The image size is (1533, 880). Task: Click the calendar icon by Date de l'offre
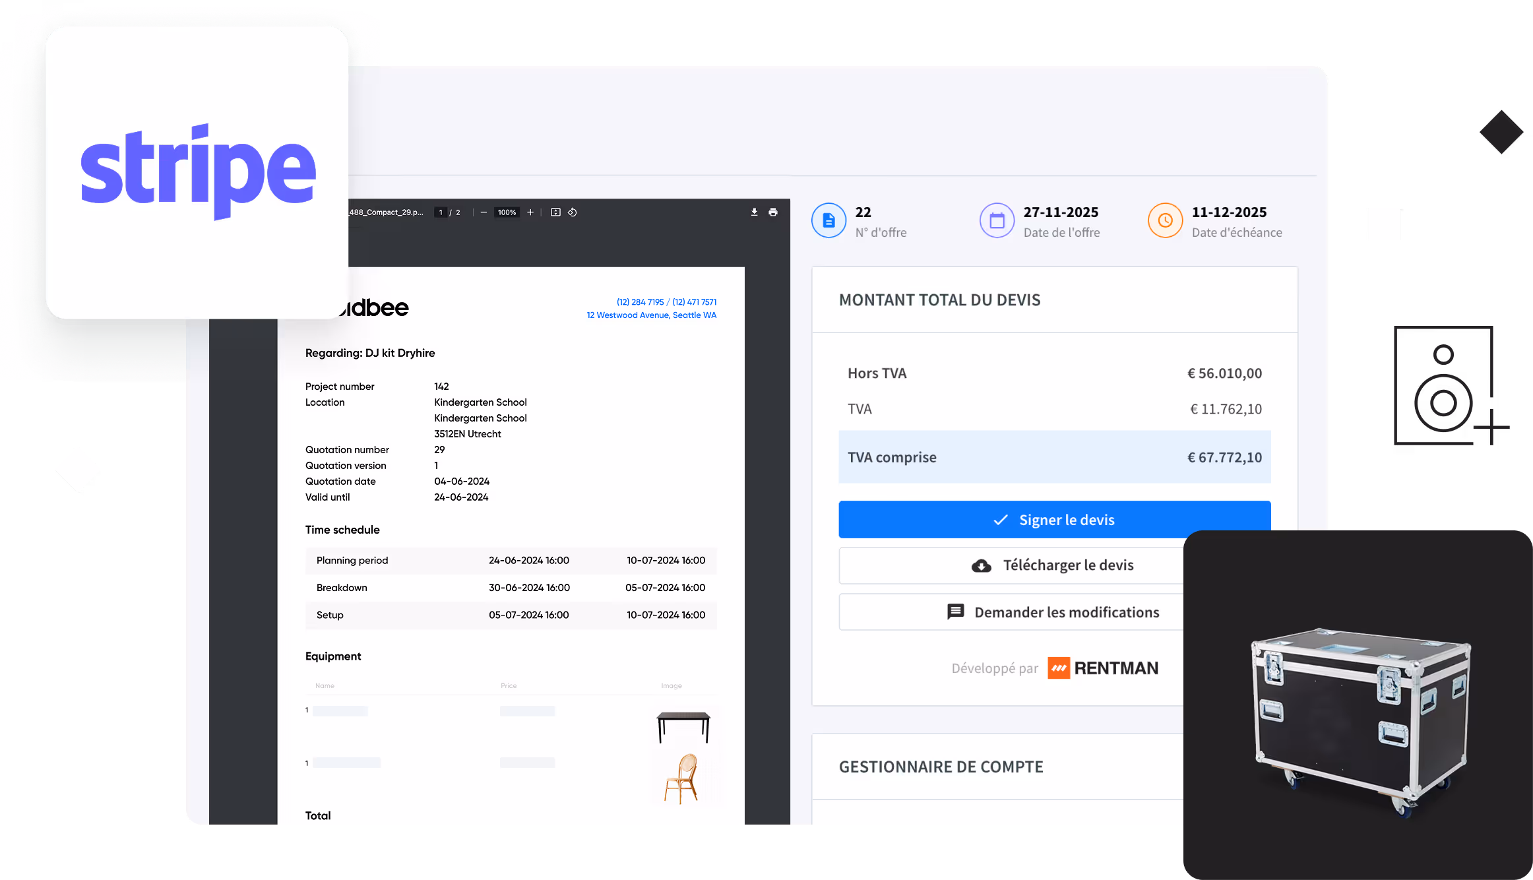[x=997, y=220]
